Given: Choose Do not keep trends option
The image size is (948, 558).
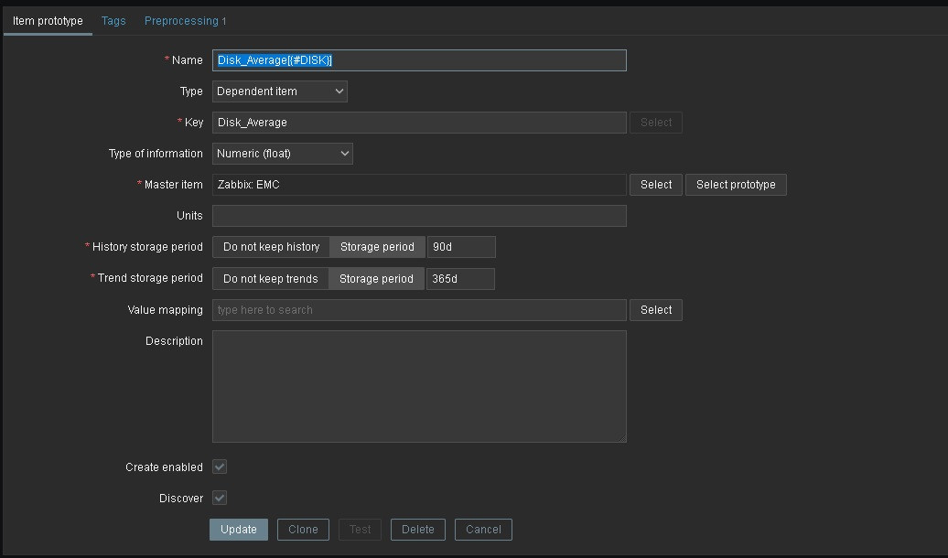Looking at the screenshot, I should (x=270, y=279).
